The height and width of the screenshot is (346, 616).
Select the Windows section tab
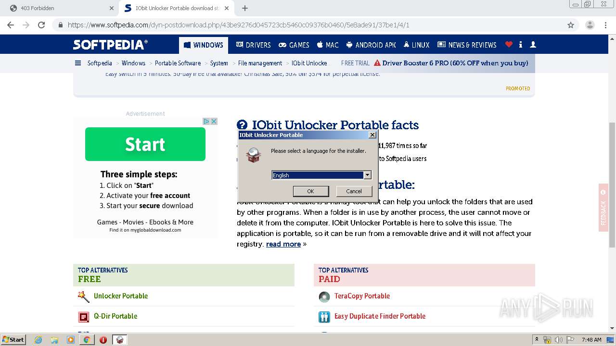point(204,45)
